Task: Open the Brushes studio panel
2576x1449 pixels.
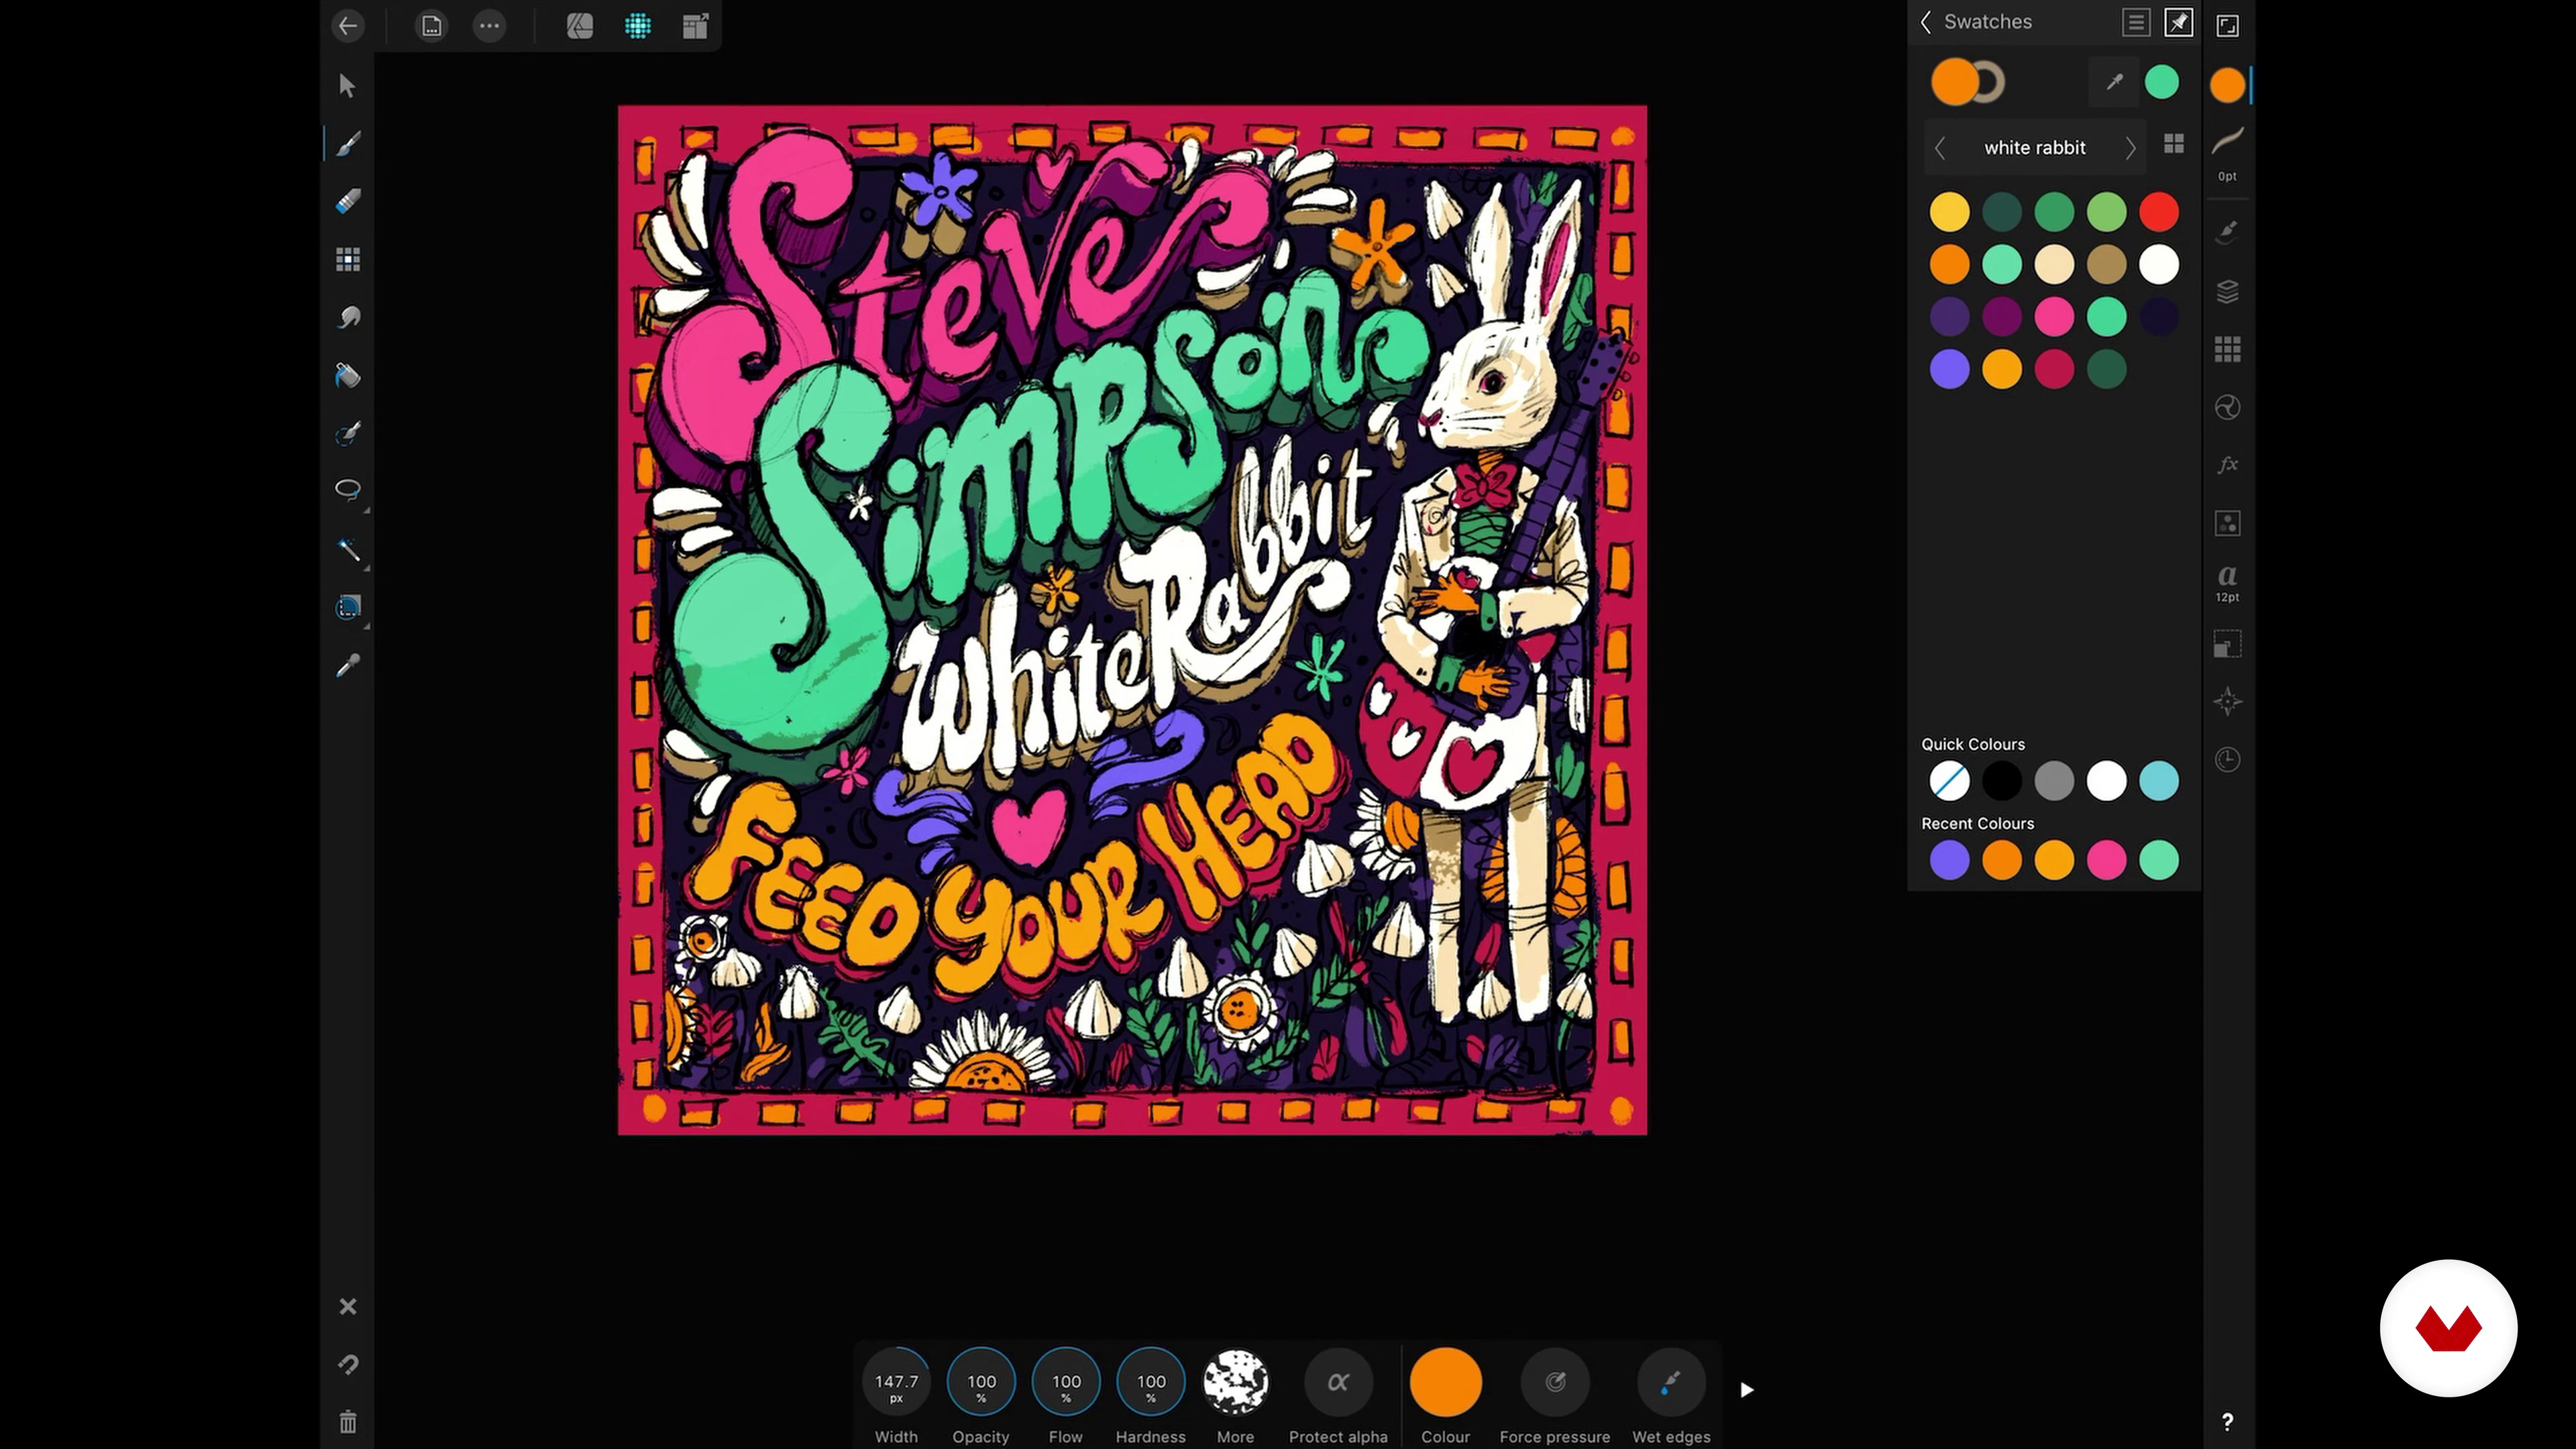Action: click(2227, 233)
